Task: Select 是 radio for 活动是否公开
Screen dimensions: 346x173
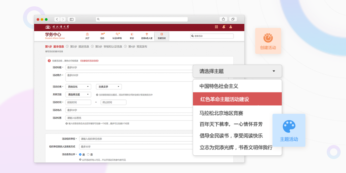Action: [x=80, y=154]
